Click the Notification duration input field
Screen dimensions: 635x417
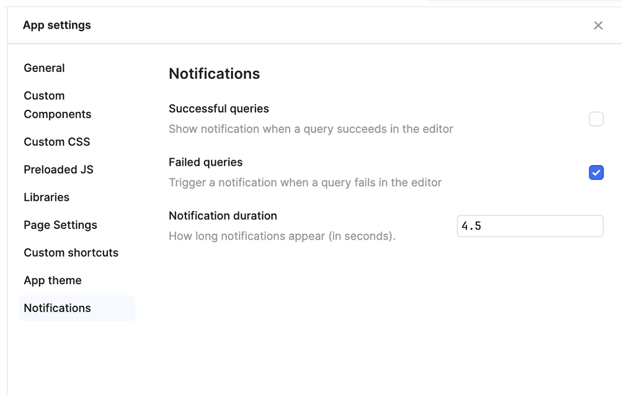coord(530,226)
